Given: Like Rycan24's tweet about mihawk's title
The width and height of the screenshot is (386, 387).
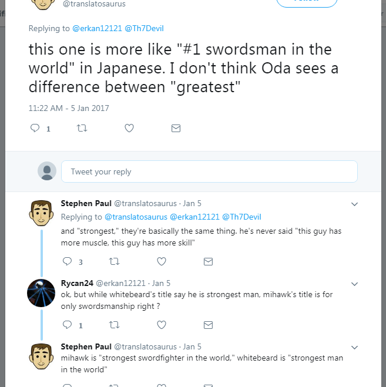Looking at the screenshot, I should pyautogui.click(x=162, y=325).
